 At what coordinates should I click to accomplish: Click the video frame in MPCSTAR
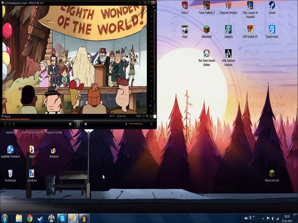pos(74,60)
